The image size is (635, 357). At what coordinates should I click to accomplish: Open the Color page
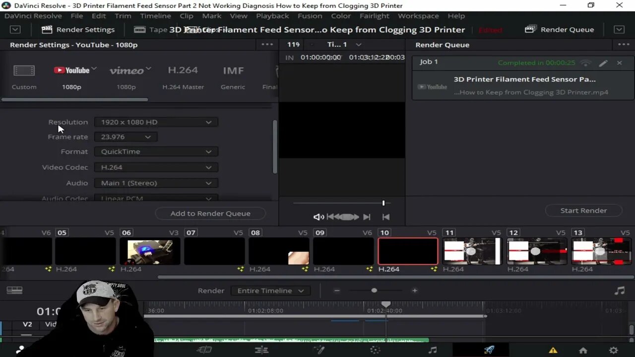375,350
